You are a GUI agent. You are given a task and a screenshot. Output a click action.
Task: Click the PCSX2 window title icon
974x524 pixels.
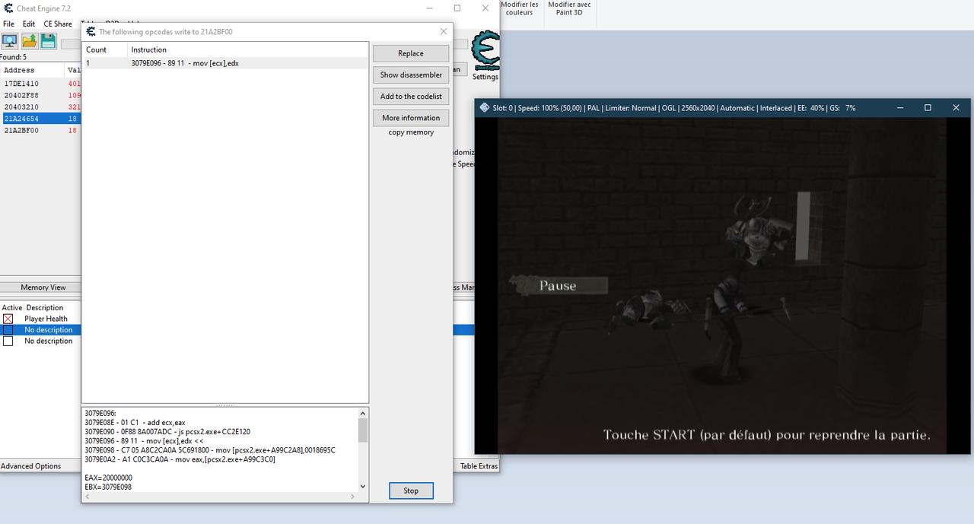tap(484, 108)
